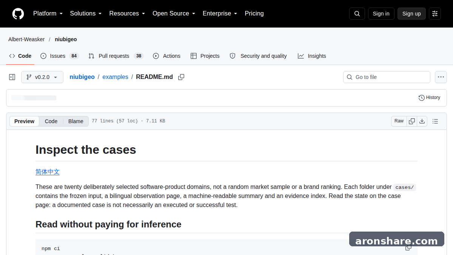Open the Pricing page link
The height and width of the screenshot is (255, 453).
point(254,14)
